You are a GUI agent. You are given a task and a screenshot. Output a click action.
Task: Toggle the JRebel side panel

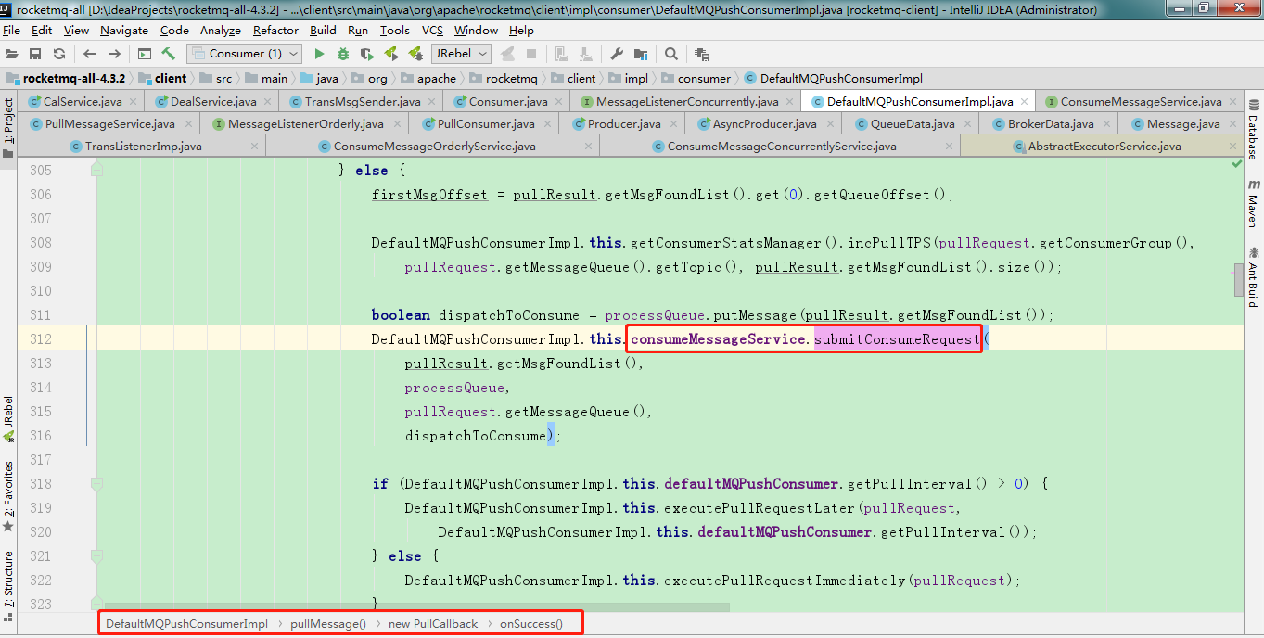[8, 418]
